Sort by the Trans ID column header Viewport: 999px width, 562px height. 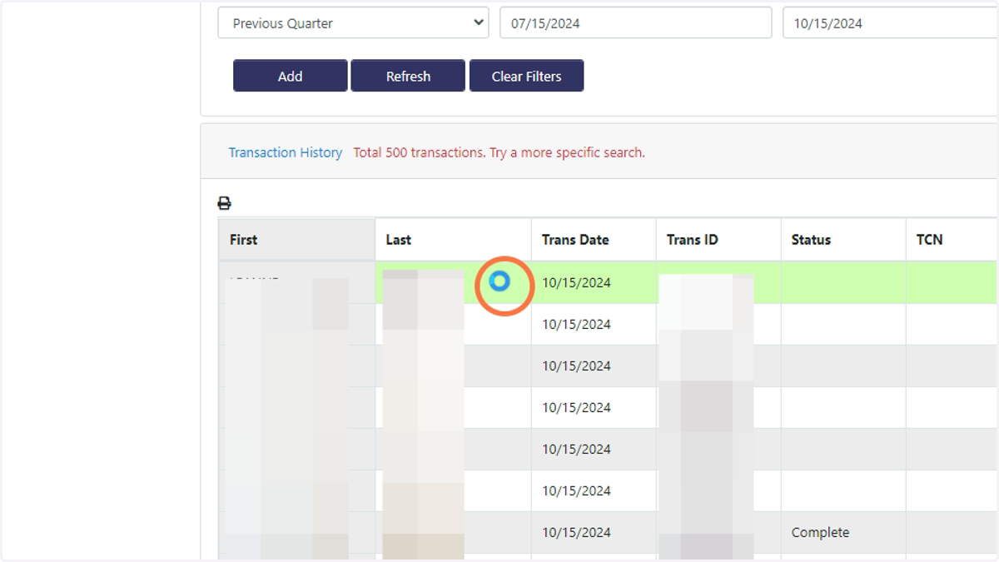tap(718, 240)
